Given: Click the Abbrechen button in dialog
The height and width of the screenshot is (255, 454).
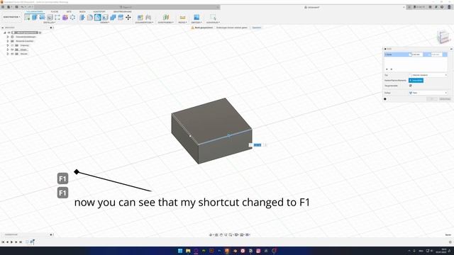Looking at the screenshot, I should 445,99.
